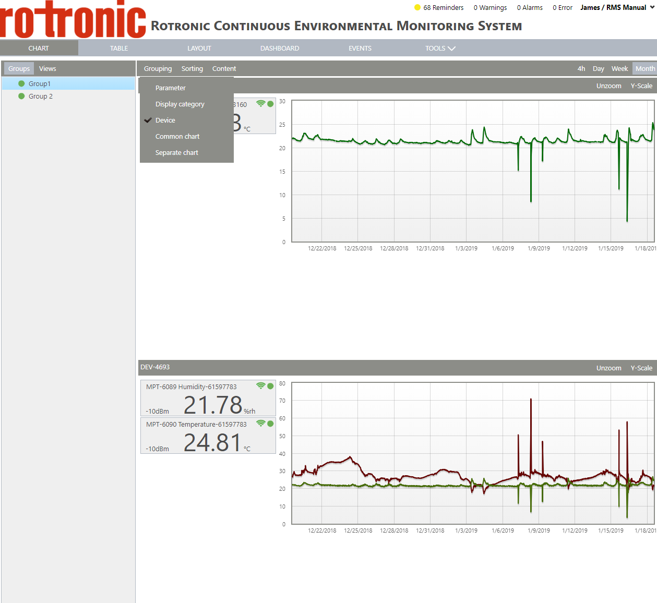657x603 pixels.
Task: Switch to the TABLE tab
Action: pos(119,48)
